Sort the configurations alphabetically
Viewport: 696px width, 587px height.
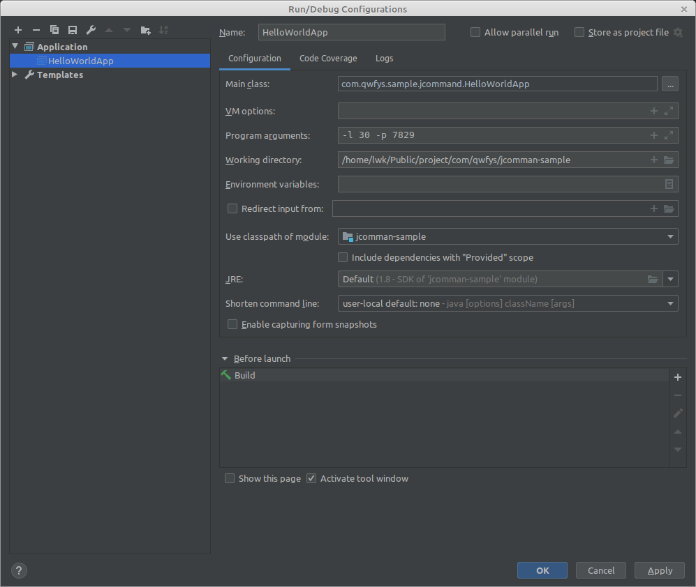point(164,30)
